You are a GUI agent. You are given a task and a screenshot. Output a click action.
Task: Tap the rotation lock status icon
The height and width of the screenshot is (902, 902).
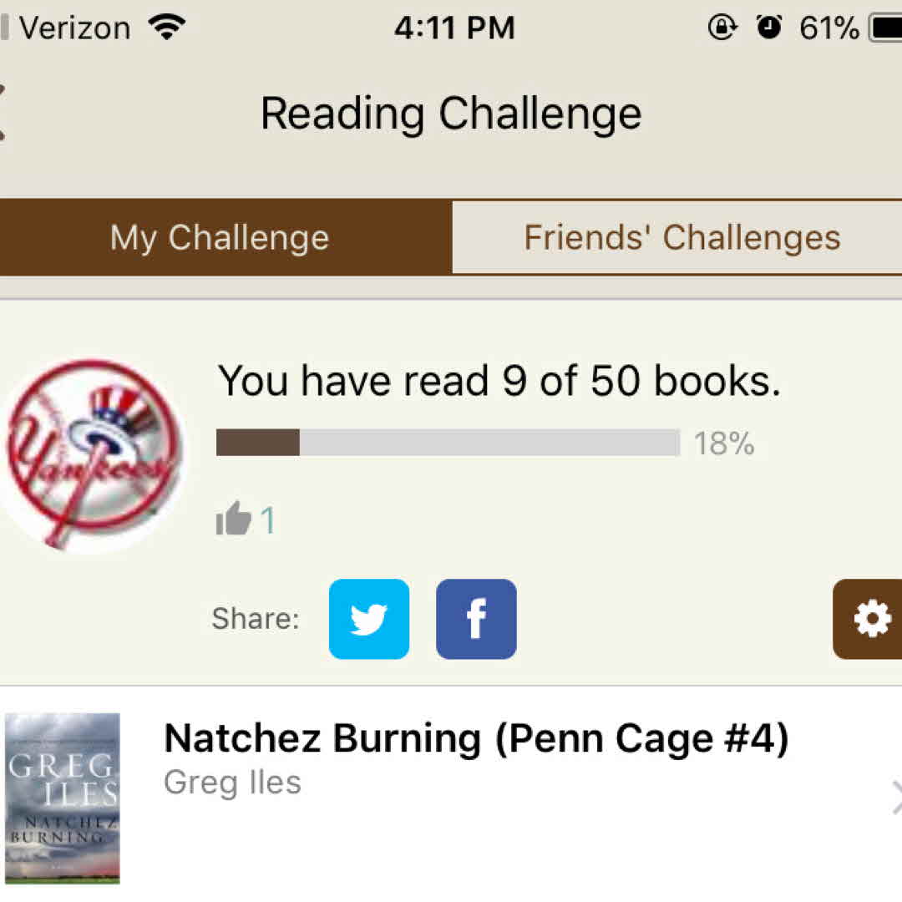click(x=722, y=28)
